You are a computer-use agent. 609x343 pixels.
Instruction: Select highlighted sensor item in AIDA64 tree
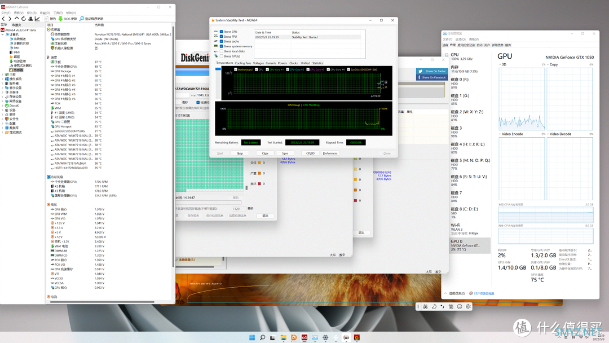pyautogui.click(x=16, y=71)
